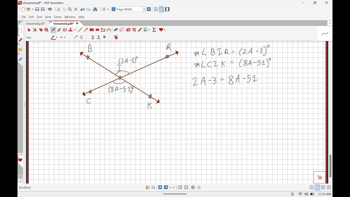Close the active Unnamed.pdf tab
The image size is (350, 197).
pos(77,24)
